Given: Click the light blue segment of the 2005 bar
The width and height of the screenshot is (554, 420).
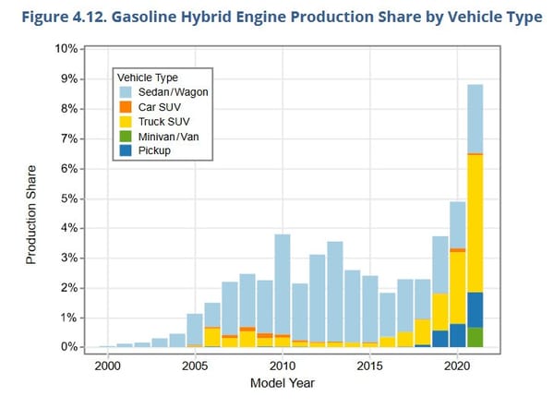Looking at the screenshot, I should pyautogui.click(x=195, y=330).
